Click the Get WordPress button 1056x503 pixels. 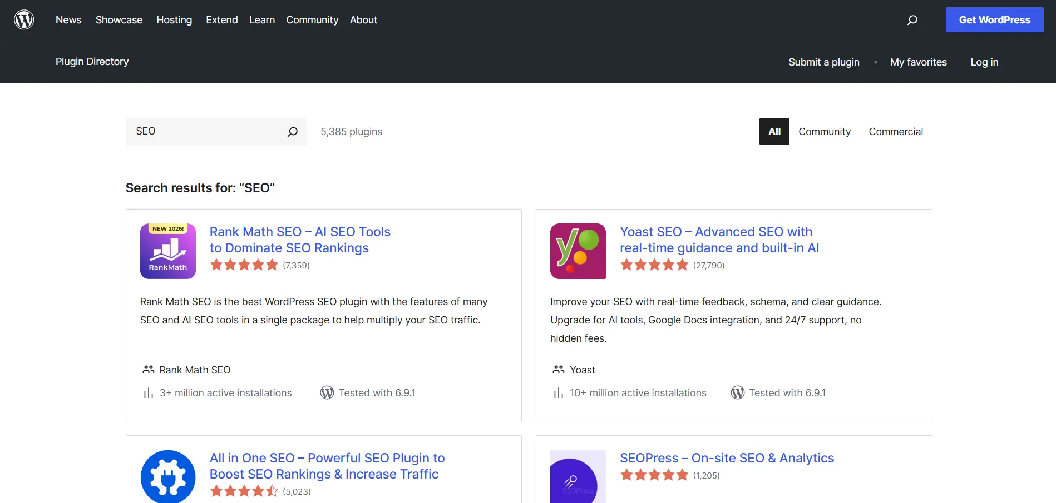click(x=994, y=20)
